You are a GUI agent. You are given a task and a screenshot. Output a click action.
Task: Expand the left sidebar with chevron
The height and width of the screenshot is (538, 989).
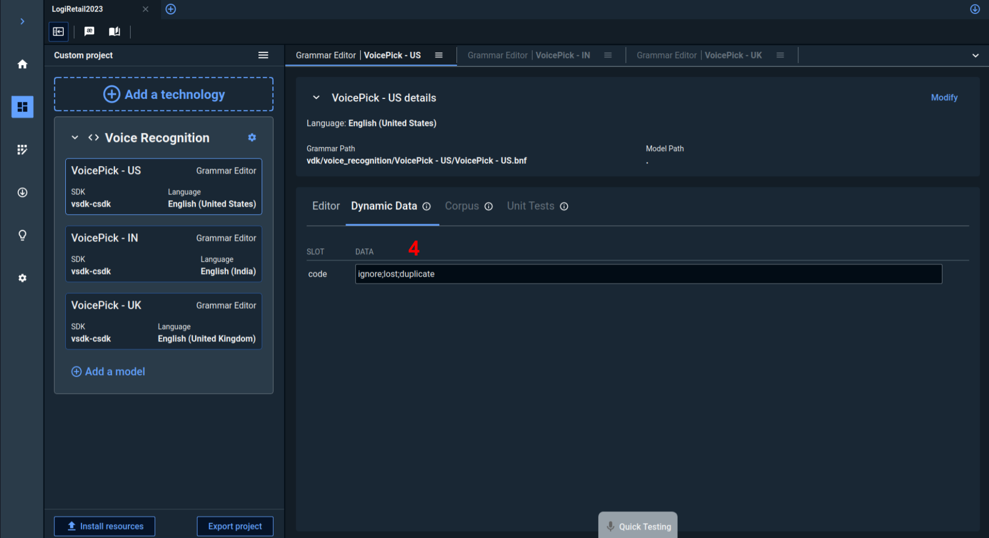[x=22, y=21]
